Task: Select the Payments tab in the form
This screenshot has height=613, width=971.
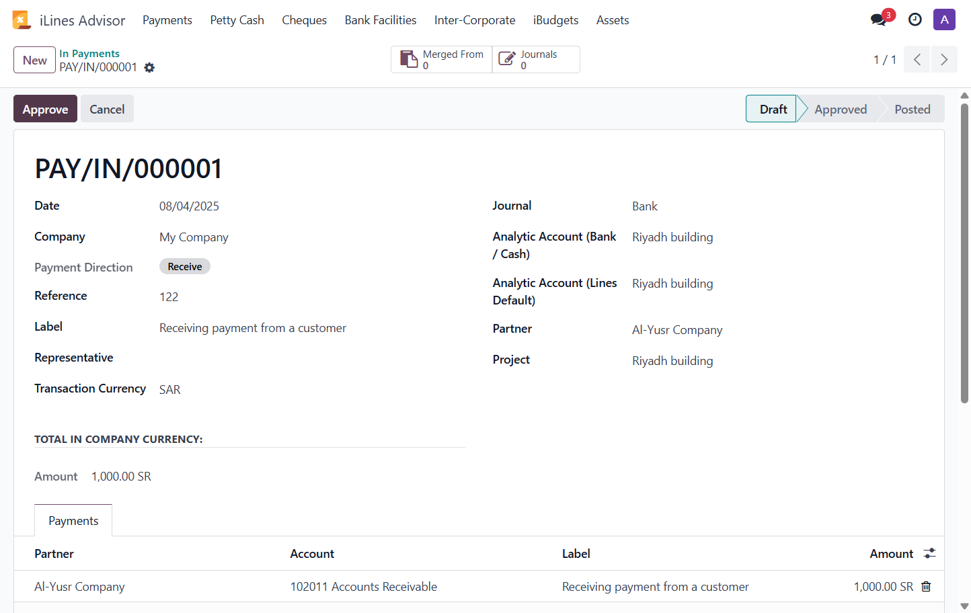Action: pos(73,520)
